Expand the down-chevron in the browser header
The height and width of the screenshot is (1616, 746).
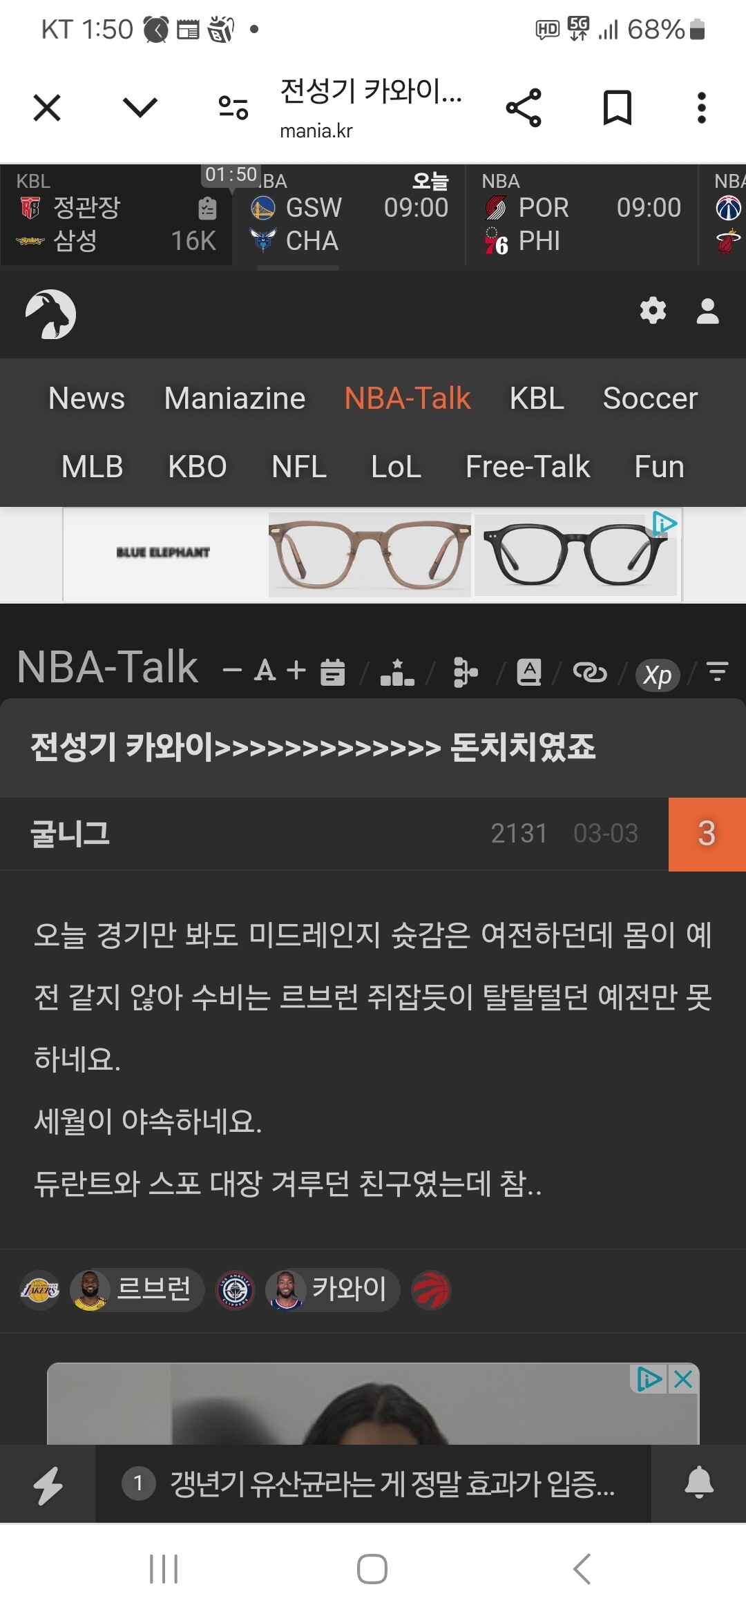(x=140, y=107)
